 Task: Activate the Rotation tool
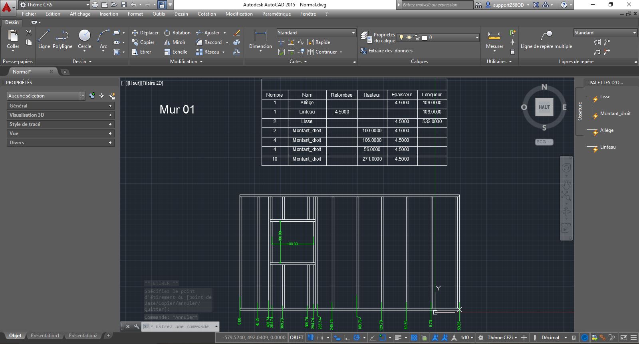(177, 33)
